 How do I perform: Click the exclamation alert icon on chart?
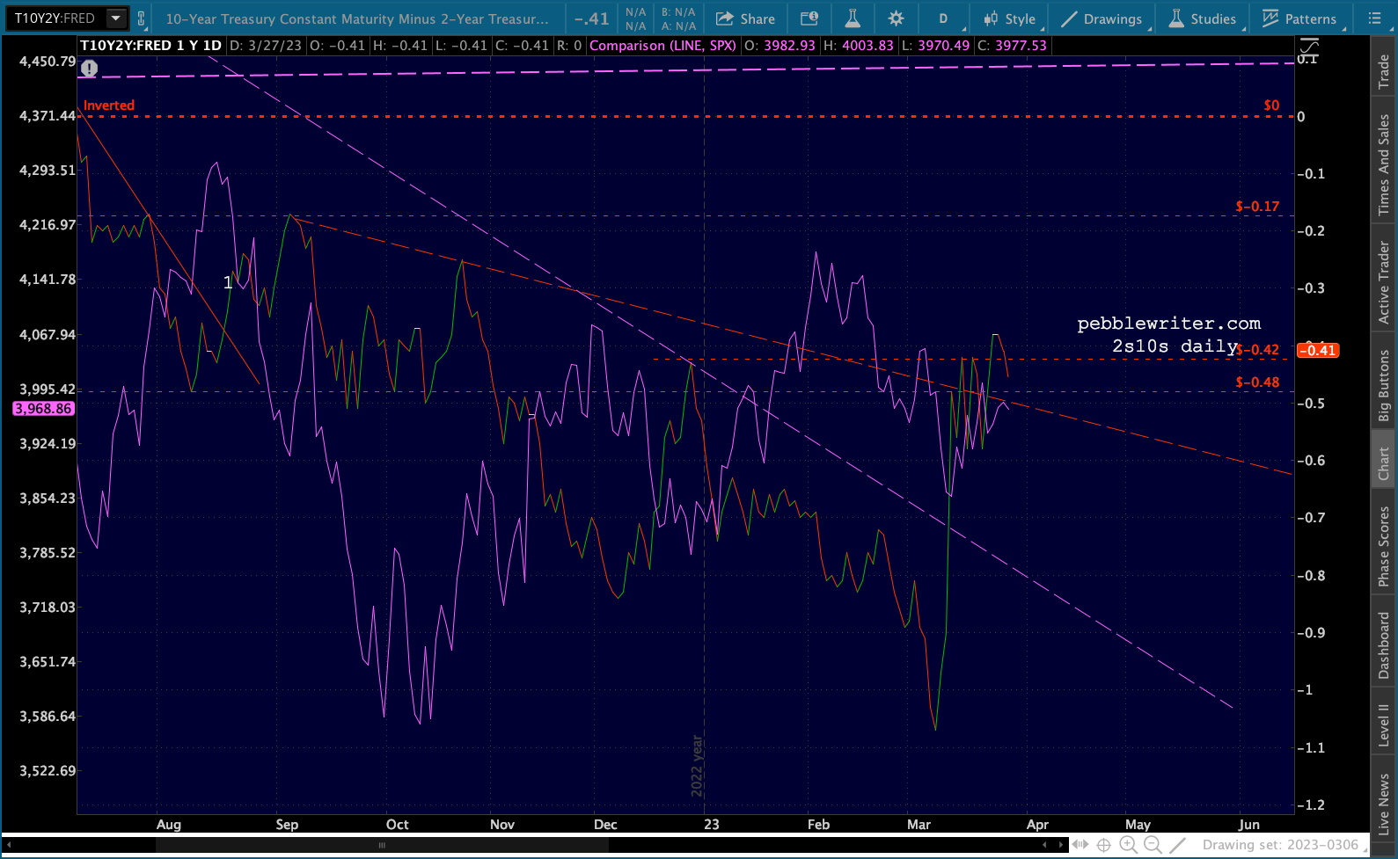89,68
